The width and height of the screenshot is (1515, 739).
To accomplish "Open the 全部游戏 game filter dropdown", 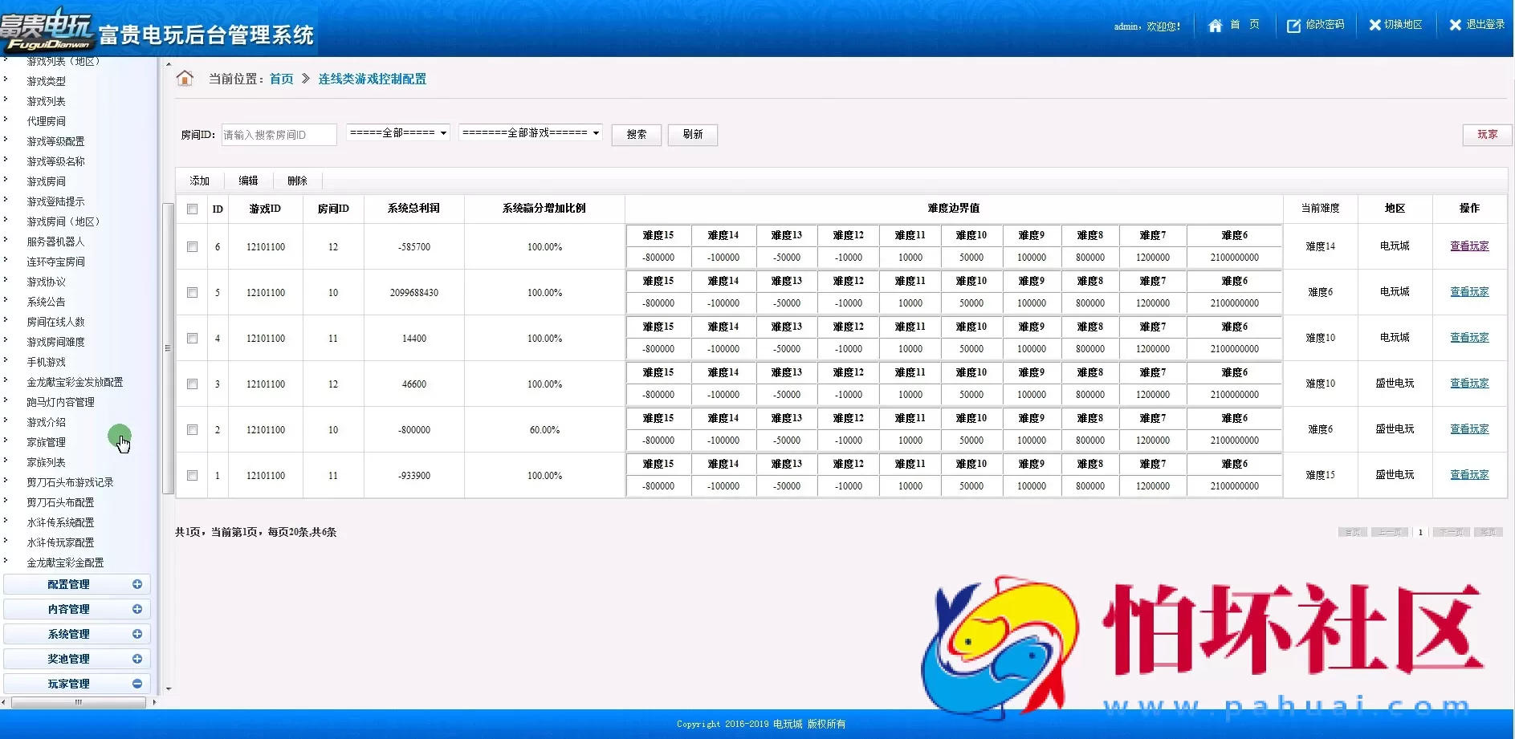I will coord(530,132).
